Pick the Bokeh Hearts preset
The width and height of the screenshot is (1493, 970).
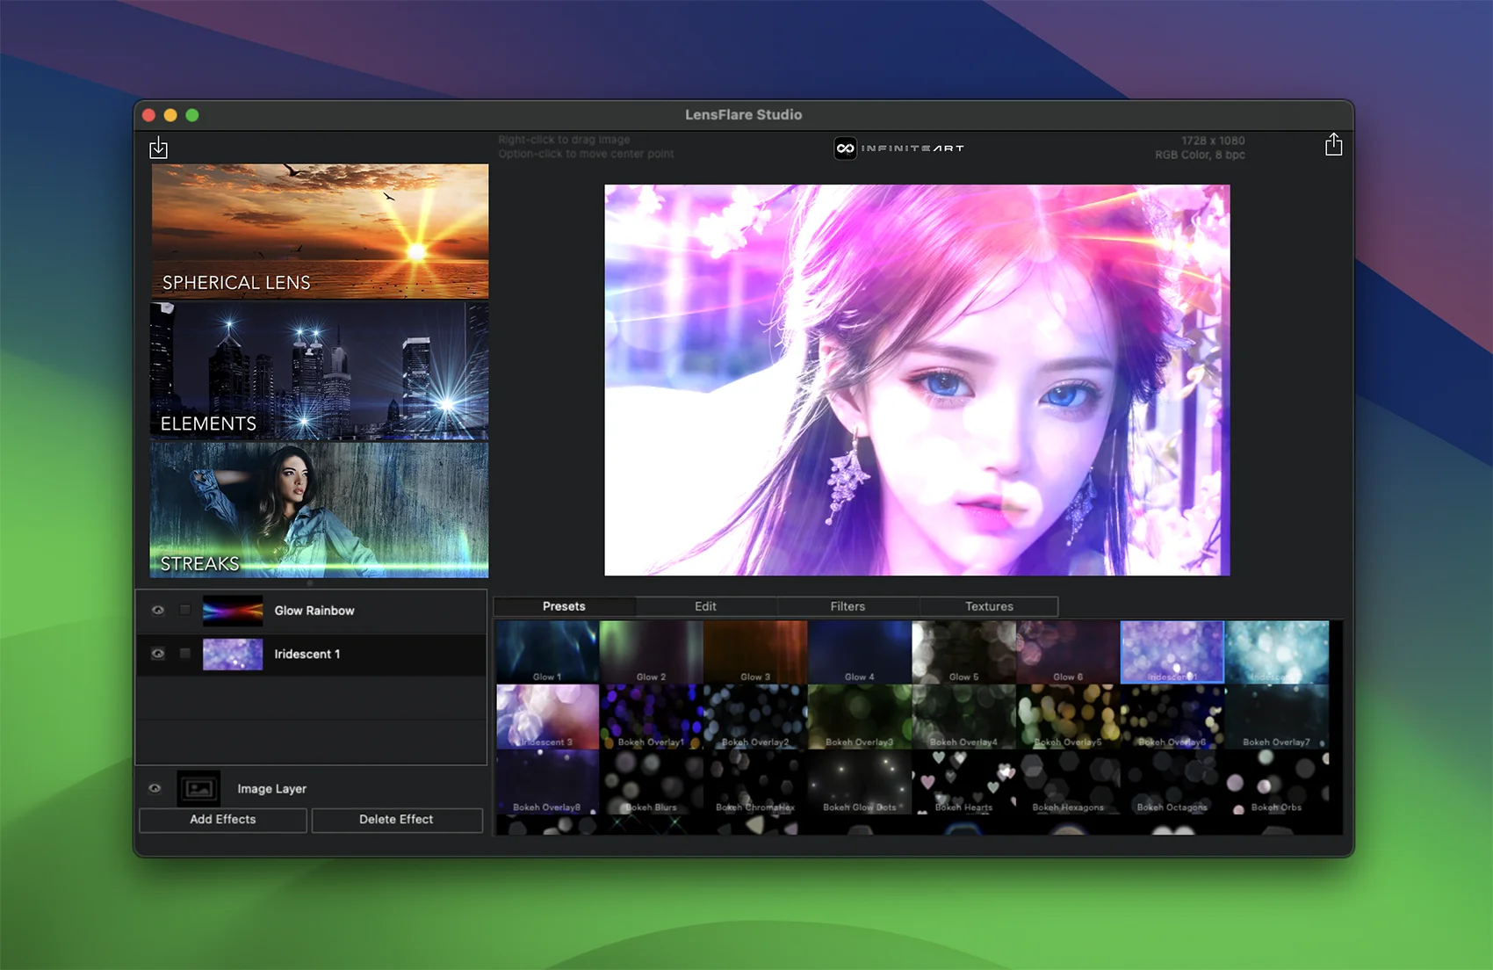(963, 782)
